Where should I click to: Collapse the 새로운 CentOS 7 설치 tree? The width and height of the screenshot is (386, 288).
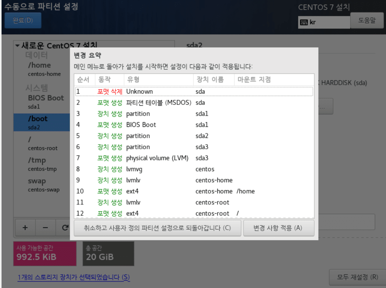(17, 45)
